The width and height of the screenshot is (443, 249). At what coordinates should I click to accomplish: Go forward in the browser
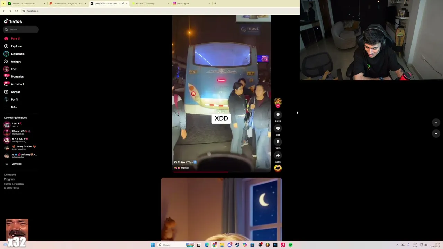[10, 11]
